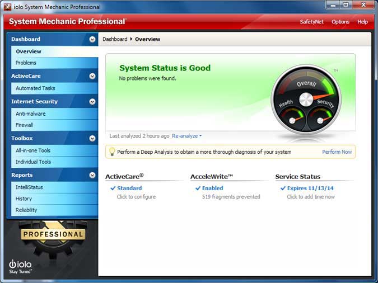378x283 pixels.
Task: Collapse the Internet Security section chevron
Action: tap(92, 102)
